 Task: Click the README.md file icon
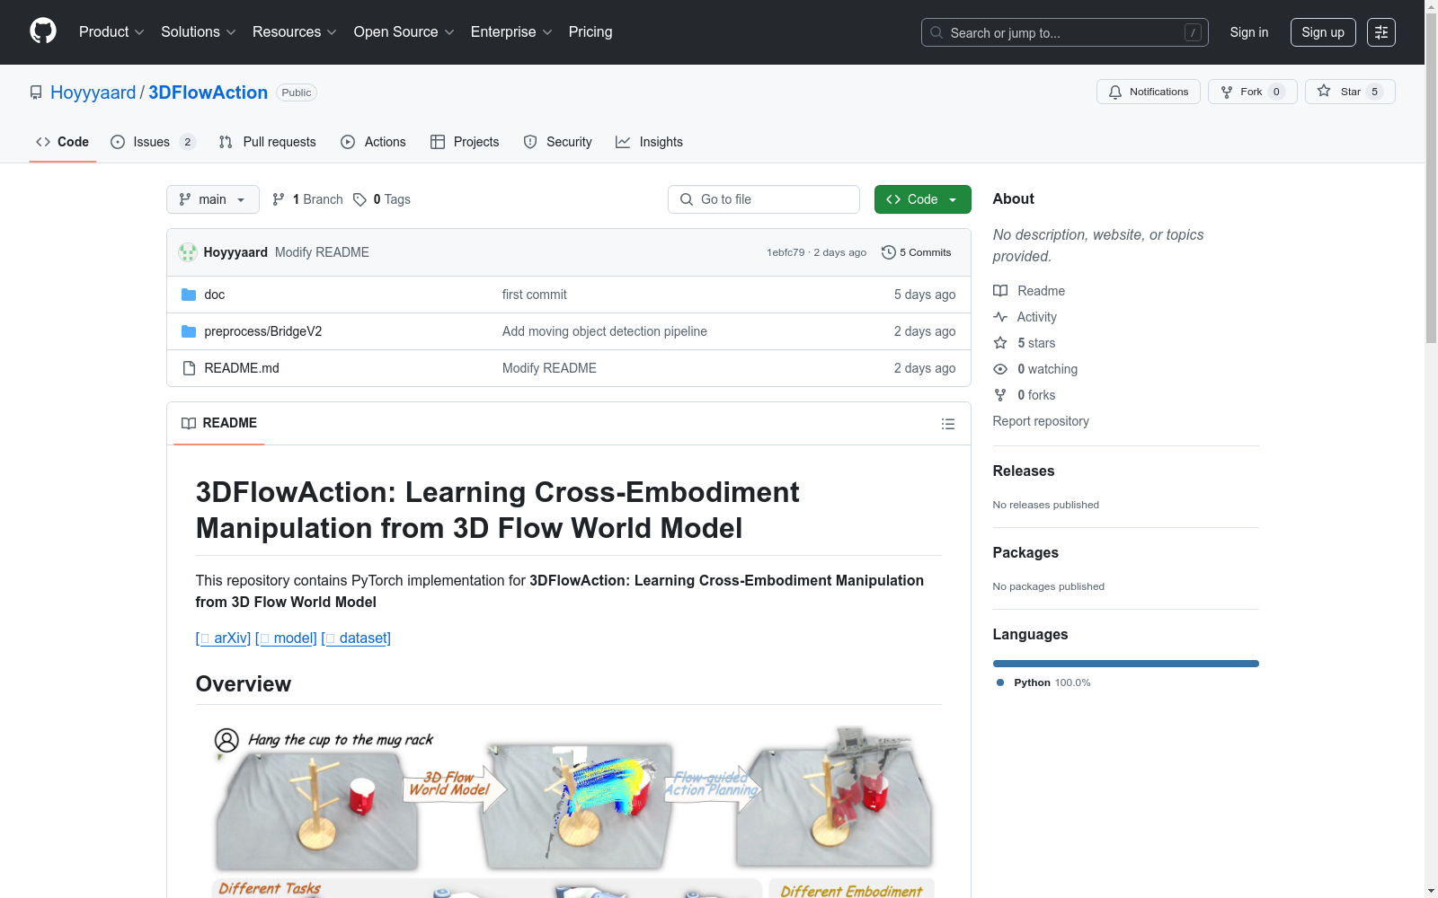[189, 368]
